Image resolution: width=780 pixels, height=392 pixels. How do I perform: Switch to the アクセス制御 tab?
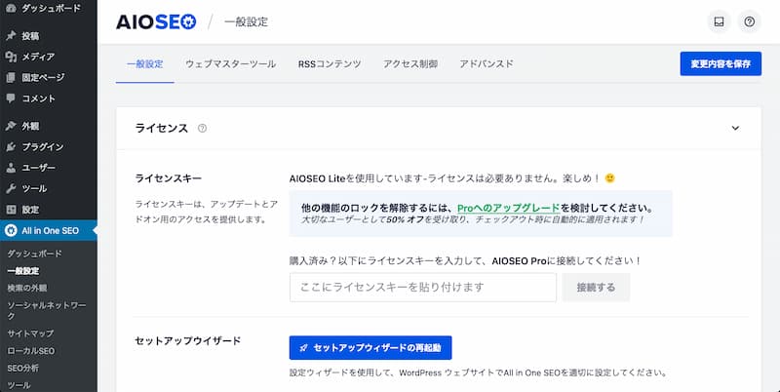[410, 63]
